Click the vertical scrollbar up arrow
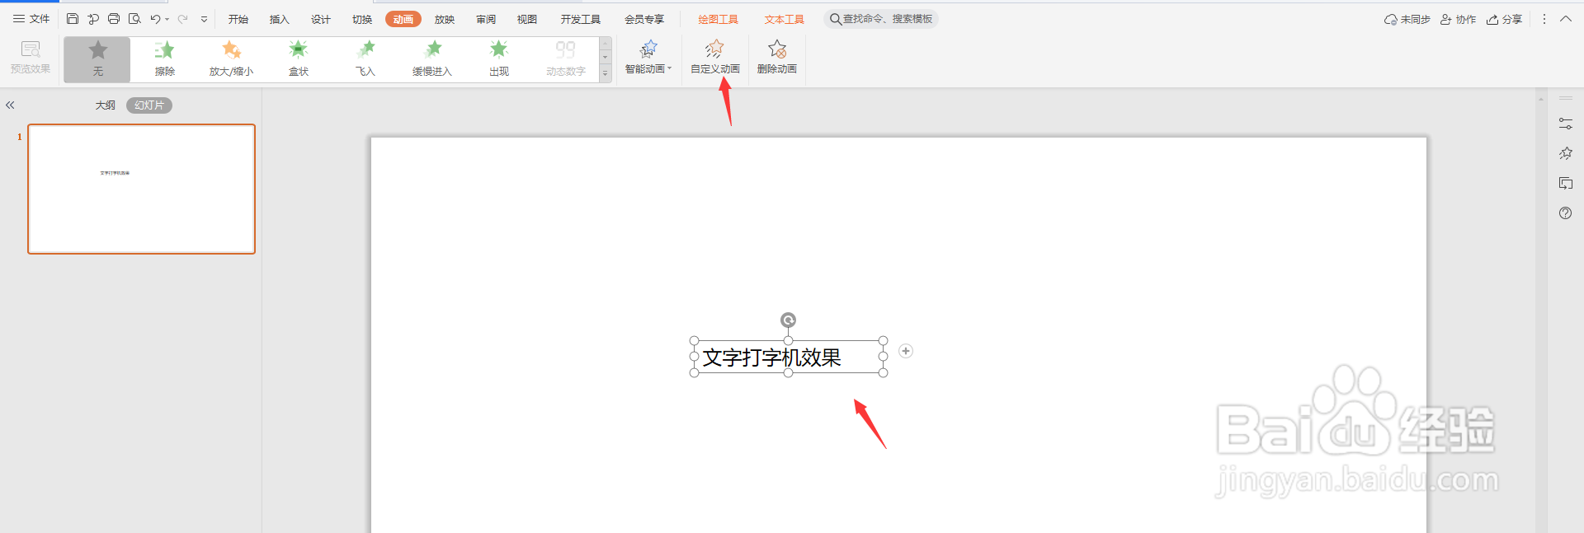Image resolution: width=1584 pixels, height=533 pixels. 1541,99
